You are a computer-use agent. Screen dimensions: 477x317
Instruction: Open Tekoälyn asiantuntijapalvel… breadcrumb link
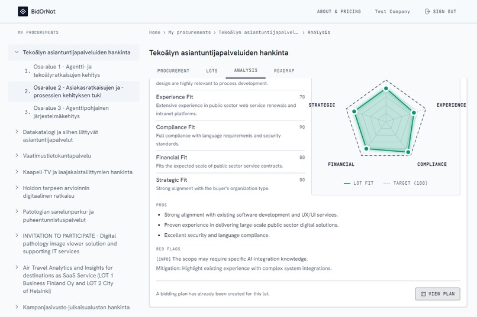pyautogui.click(x=258, y=32)
